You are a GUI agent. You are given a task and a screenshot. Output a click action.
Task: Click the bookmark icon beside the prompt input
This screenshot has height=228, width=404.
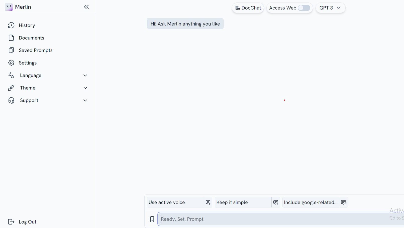pyautogui.click(x=152, y=219)
